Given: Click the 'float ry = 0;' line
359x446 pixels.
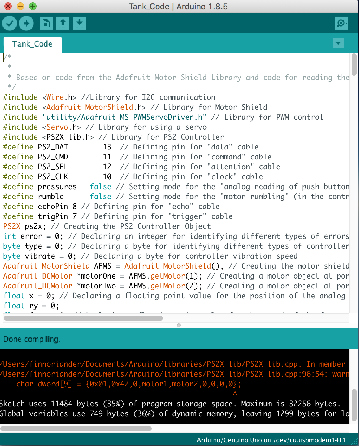Looking at the screenshot, I should (x=31, y=306).
